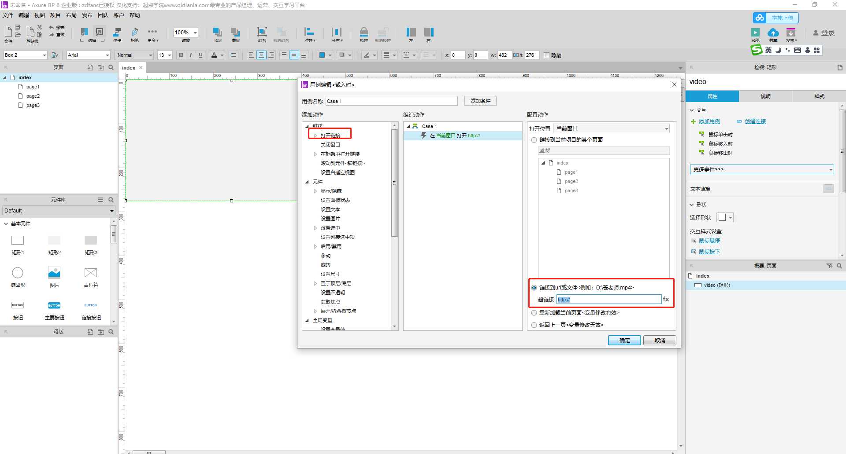Click the fx button beside hyperlink field
The image size is (846, 454).
666,299
